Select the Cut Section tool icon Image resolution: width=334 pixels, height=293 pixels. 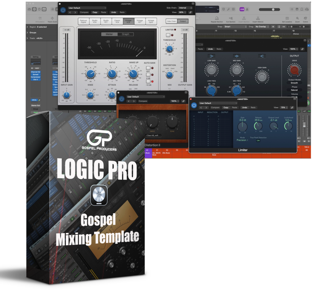pos(231,19)
